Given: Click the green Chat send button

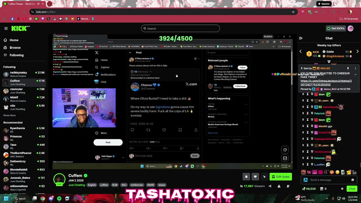Looking at the screenshot, I should [x=352, y=189].
